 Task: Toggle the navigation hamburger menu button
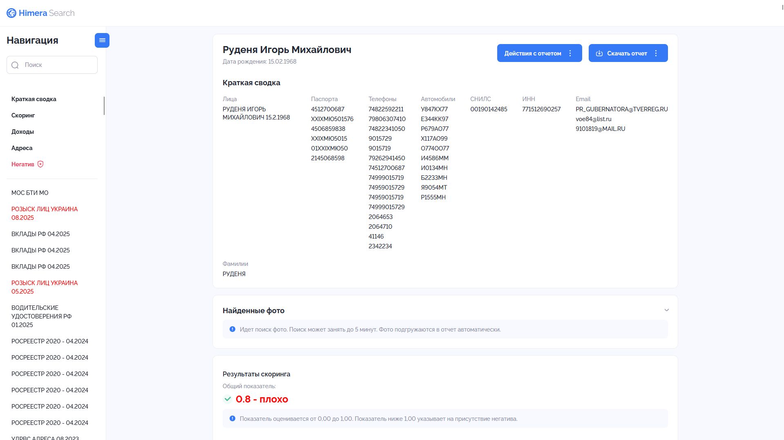pos(102,40)
